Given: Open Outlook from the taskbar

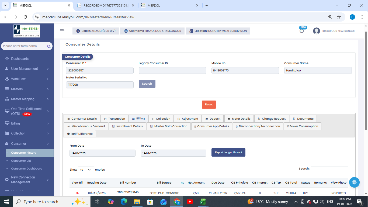Looking at the screenshot, I should 164,202.
